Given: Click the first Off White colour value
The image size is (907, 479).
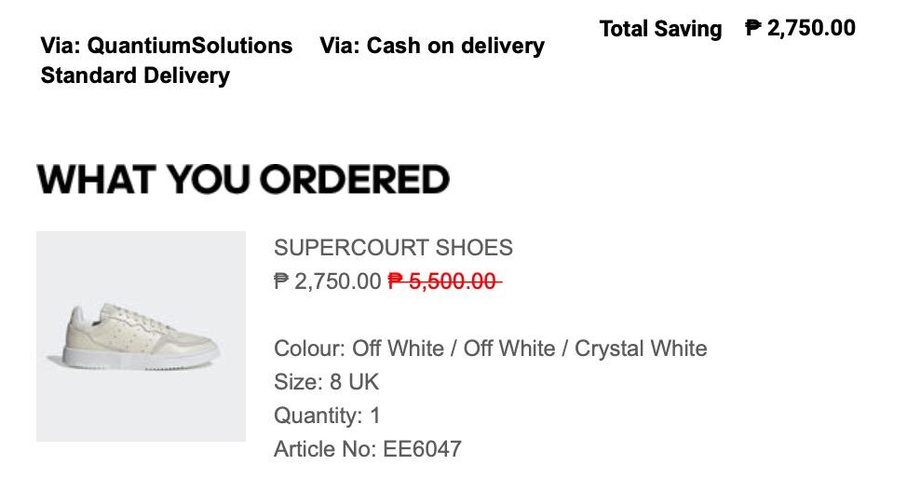Looking at the screenshot, I should [398, 349].
